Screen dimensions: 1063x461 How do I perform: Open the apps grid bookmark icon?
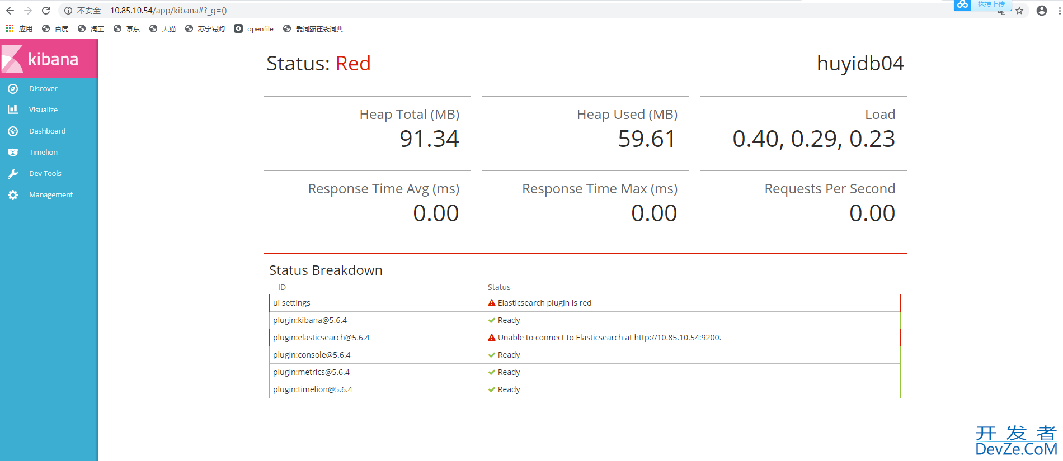click(10, 28)
